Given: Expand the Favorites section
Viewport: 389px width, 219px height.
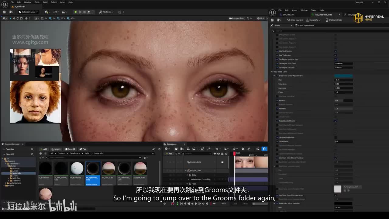Looking at the screenshot, I should point(4,149).
